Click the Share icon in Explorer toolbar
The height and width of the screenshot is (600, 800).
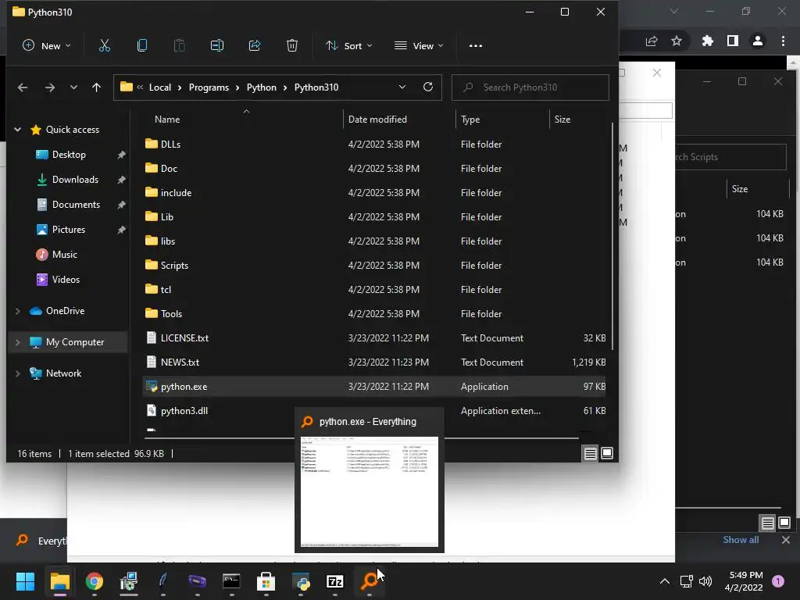(255, 46)
